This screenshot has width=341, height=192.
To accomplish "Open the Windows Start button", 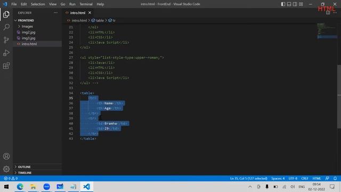I will click(x=6, y=187).
